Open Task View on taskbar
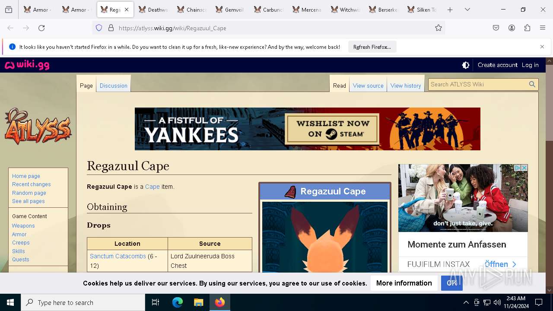This screenshot has height=311, width=553. pos(156,302)
